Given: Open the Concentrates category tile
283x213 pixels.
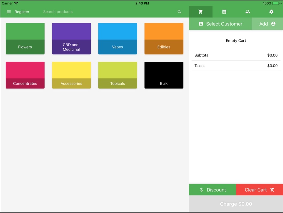Looking at the screenshot, I should pyautogui.click(x=25, y=75).
